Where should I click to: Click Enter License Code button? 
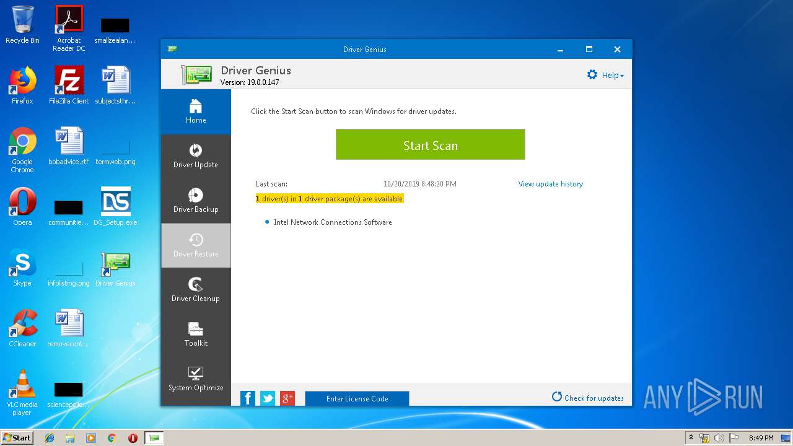point(357,398)
